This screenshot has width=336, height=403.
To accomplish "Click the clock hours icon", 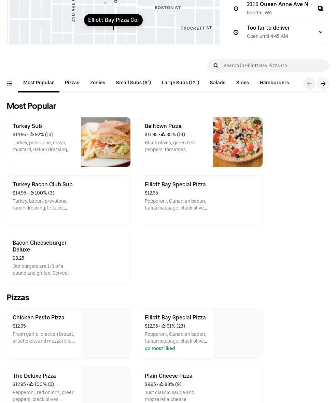I will tap(236, 32).
